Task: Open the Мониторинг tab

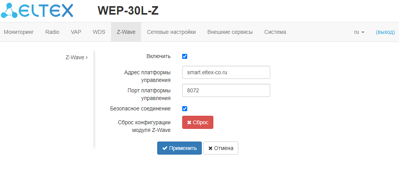Action: (x=19, y=32)
